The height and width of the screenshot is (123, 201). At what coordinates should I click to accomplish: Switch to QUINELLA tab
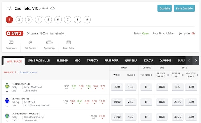click(131, 60)
